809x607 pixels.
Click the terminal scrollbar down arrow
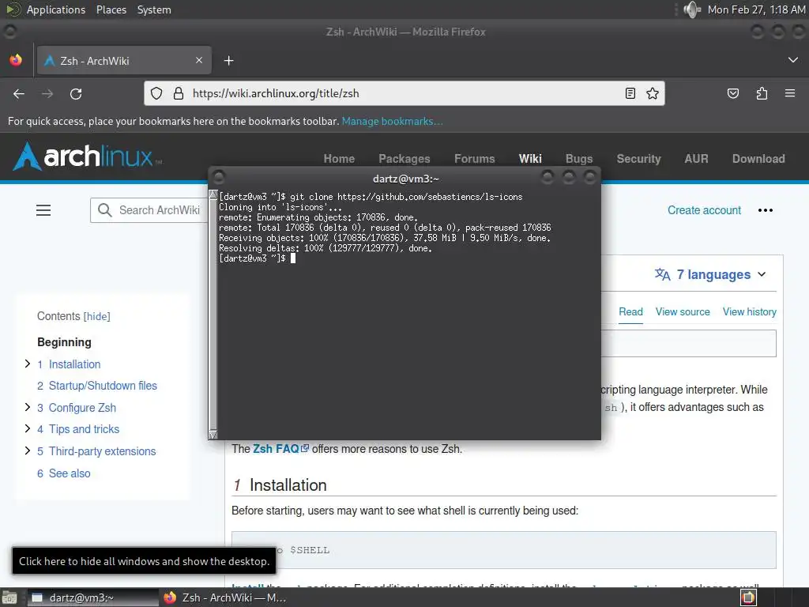pos(213,435)
